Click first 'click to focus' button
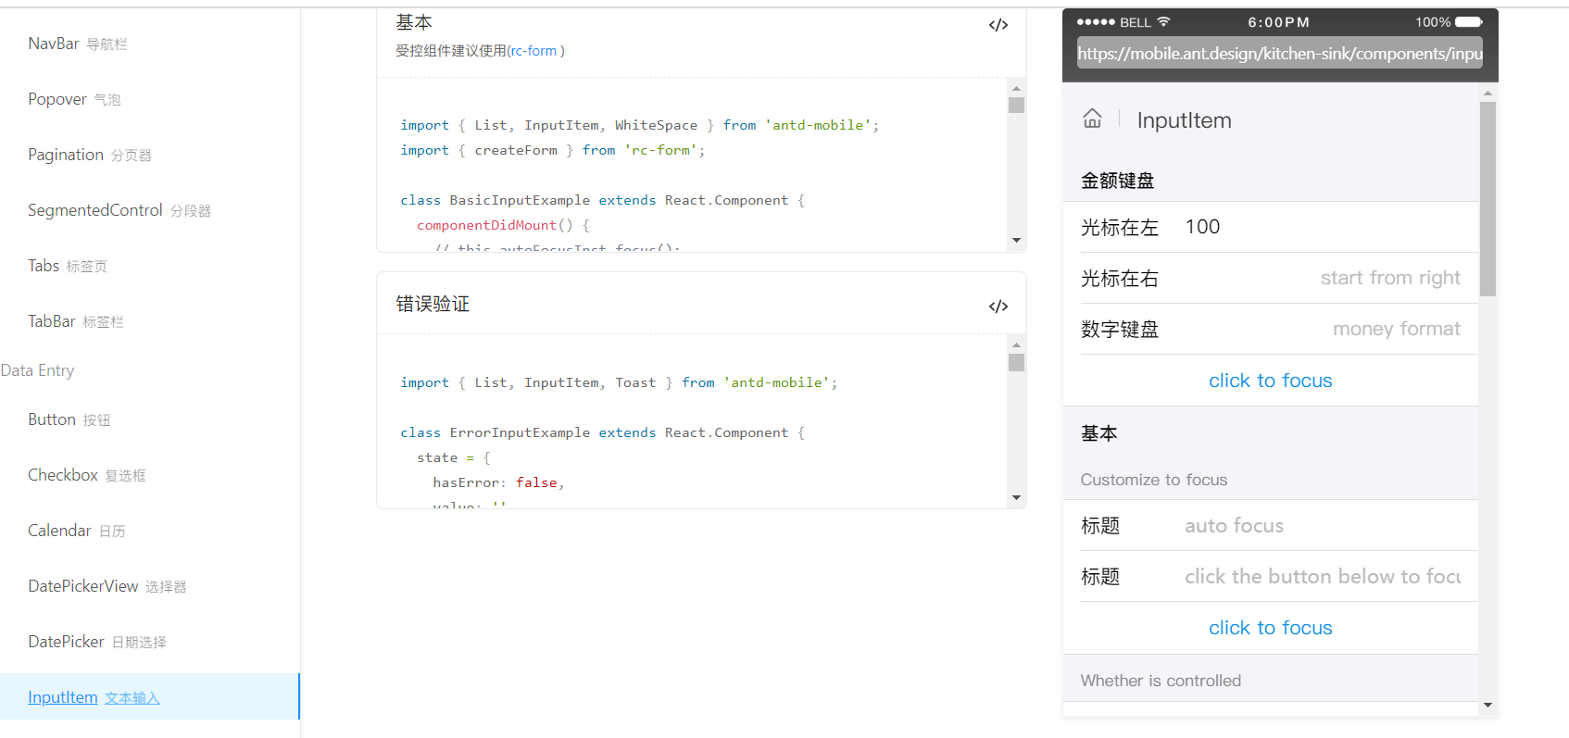 (x=1270, y=381)
